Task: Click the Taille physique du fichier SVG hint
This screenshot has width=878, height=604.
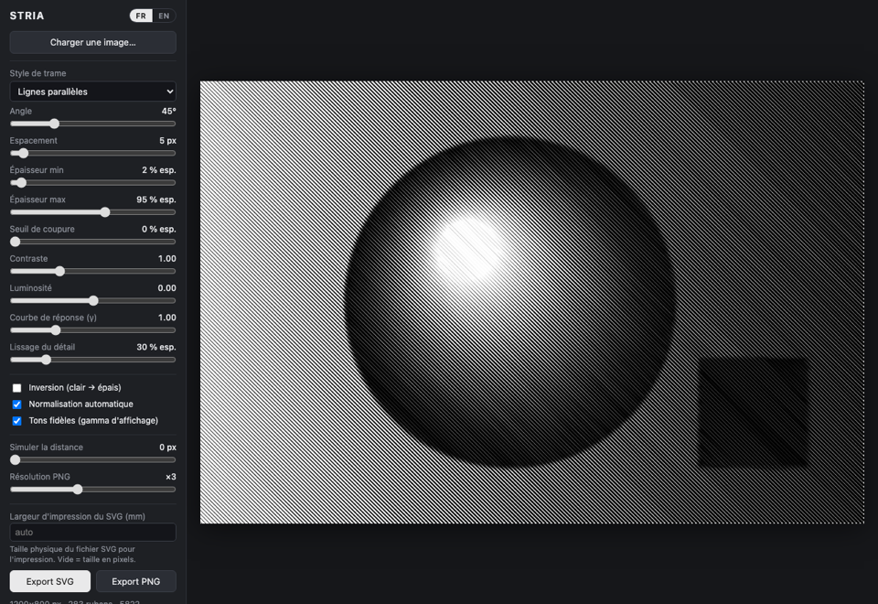Action: pos(73,555)
